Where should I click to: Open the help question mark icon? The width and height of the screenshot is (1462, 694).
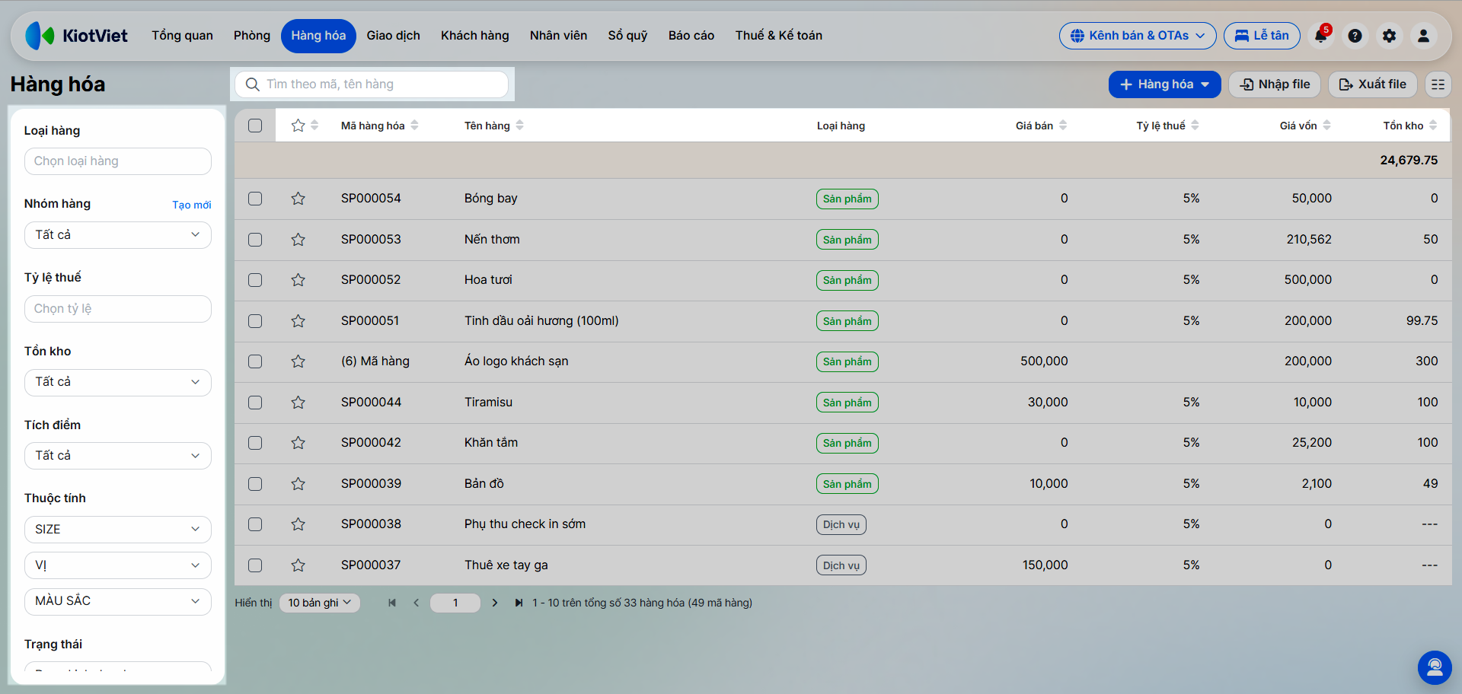tap(1355, 36)
